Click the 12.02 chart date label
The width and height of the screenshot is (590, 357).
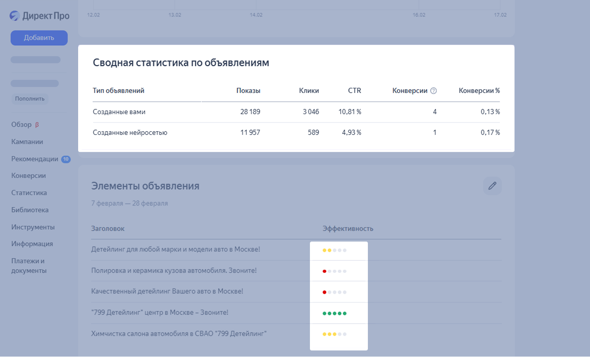tap(94, 15)
